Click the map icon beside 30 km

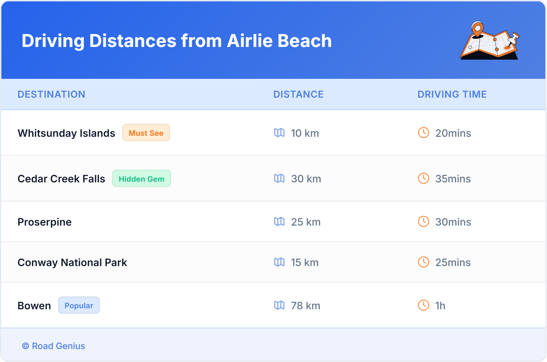click(279, 178)
